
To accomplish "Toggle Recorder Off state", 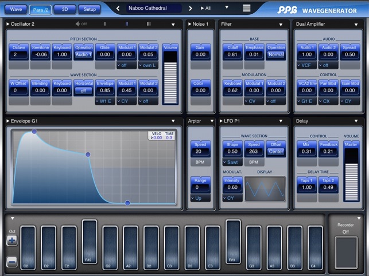I will click(345, 232).
